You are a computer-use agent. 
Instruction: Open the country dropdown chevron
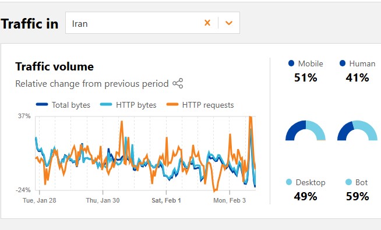(x=229, y=23)
